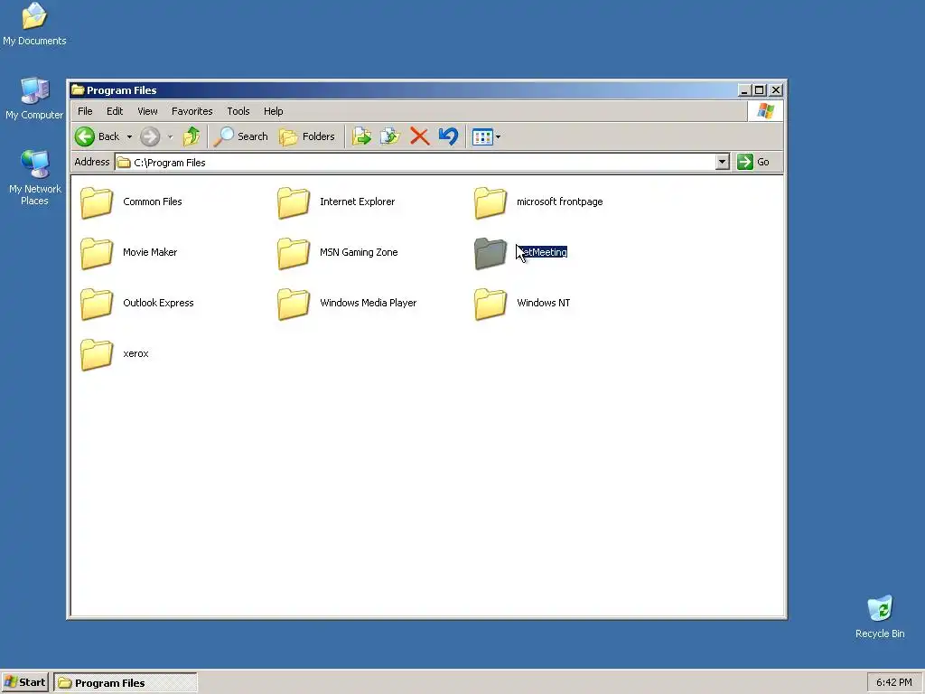The image size is (925, 694).
Task: Open the Forward history dropdown arrow
Action: [x=170, y=137]
